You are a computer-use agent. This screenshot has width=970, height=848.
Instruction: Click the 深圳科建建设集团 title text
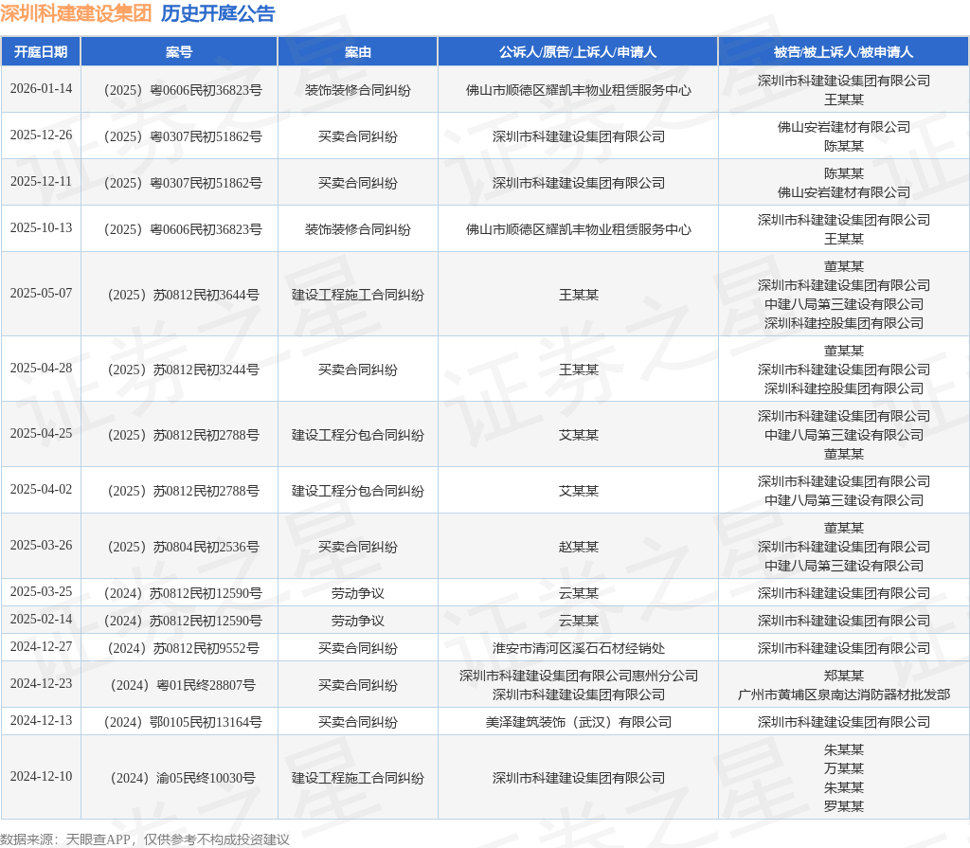76,13
